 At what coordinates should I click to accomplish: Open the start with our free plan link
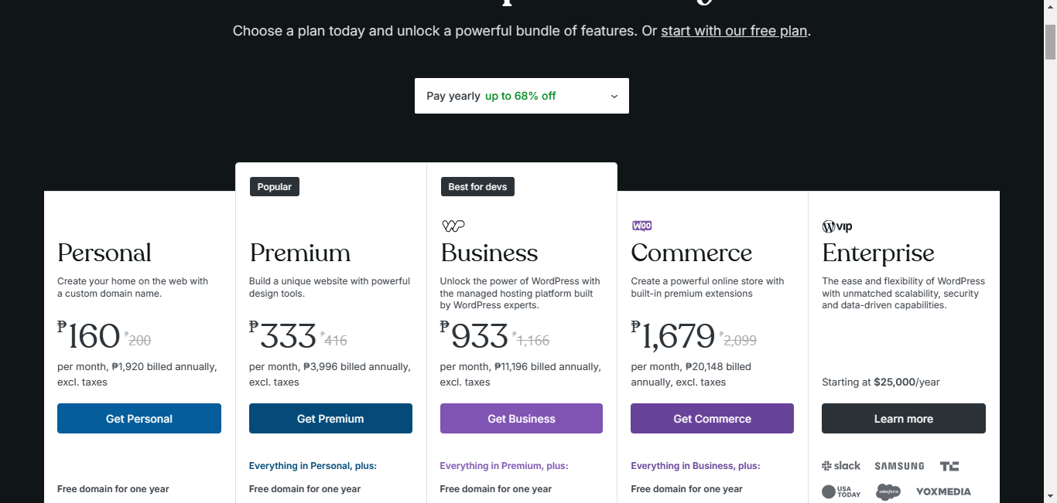pyautogui.click(x=734, y=31)
